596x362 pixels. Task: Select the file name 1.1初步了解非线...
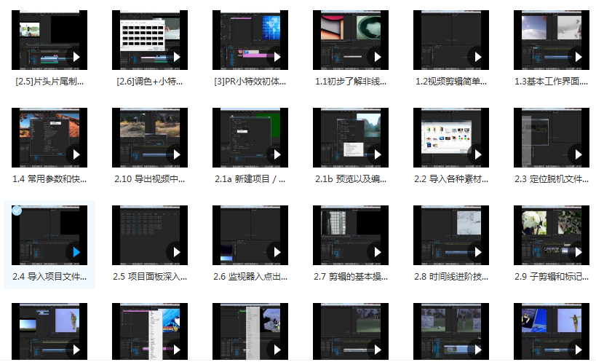click(351, 82)
